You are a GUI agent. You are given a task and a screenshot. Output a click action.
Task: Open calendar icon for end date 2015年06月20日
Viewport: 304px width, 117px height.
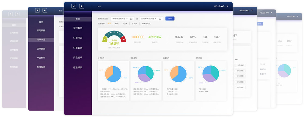point(160,19)
